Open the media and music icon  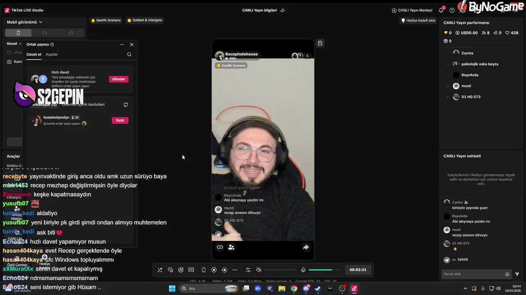point(170,270)
